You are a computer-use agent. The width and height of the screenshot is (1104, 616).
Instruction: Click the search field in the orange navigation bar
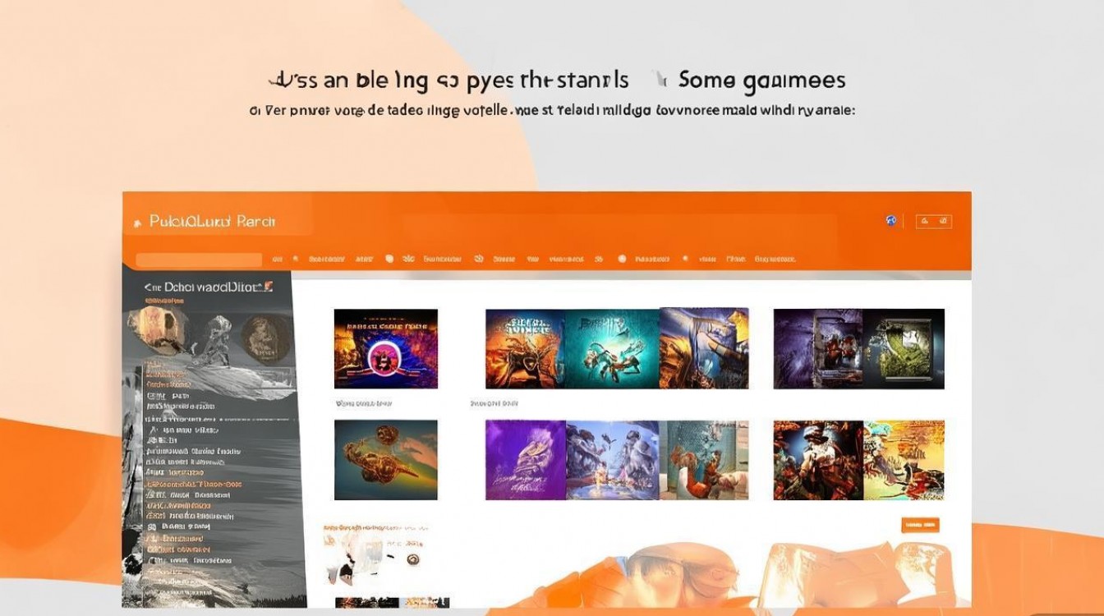tap(199, 260)
